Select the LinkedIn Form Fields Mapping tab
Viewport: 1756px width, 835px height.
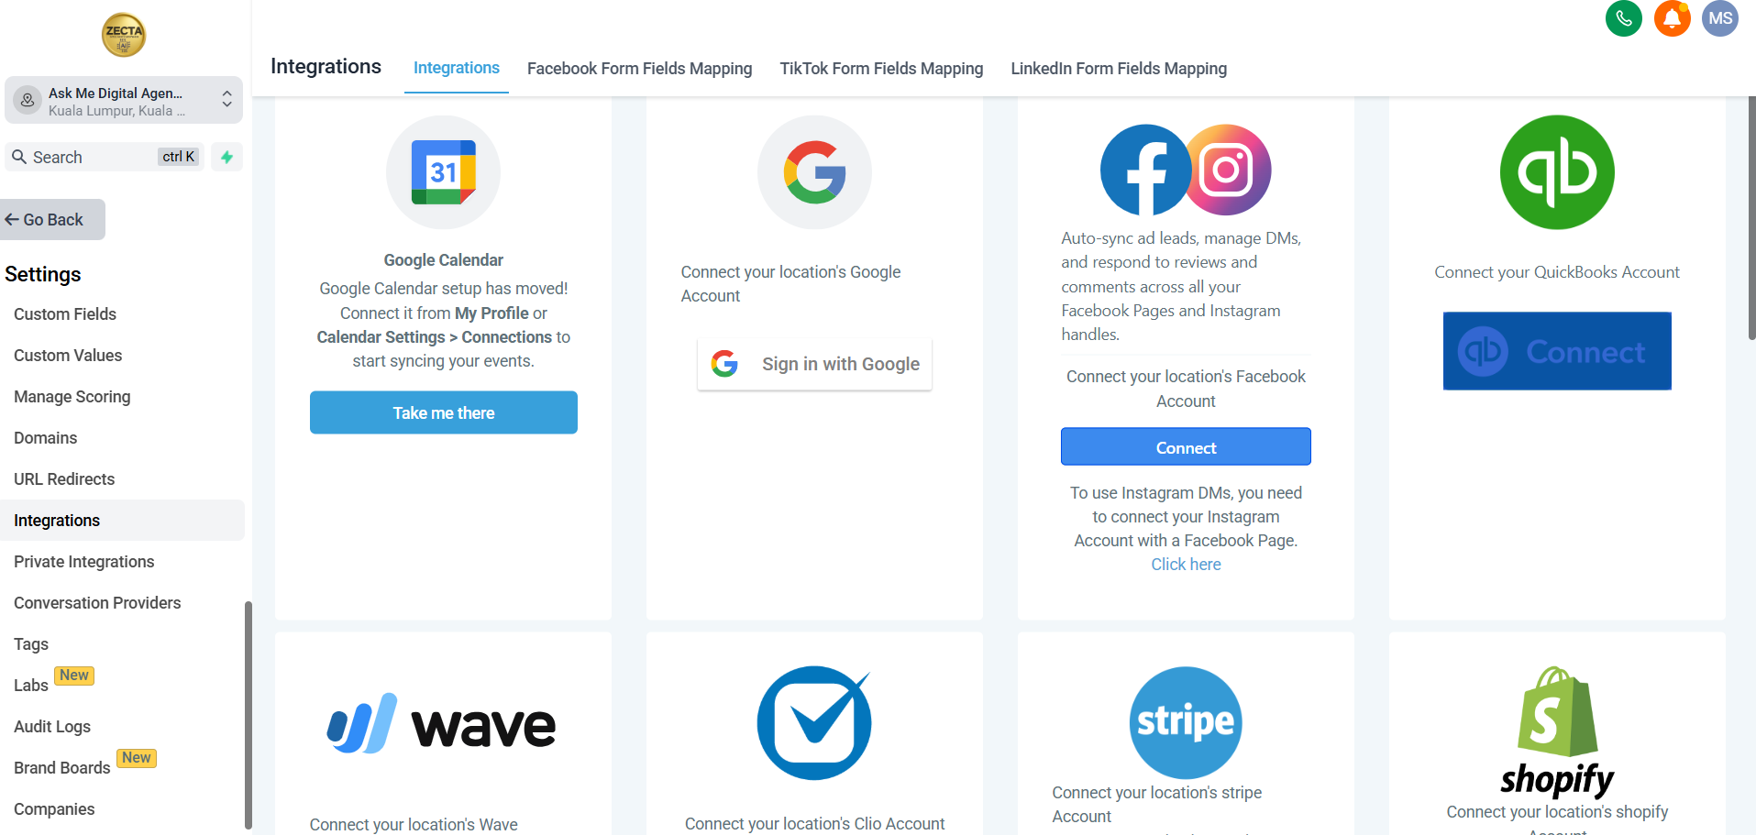coord(1118,69)
